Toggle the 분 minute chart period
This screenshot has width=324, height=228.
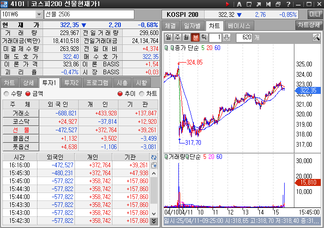click(195, 37)
